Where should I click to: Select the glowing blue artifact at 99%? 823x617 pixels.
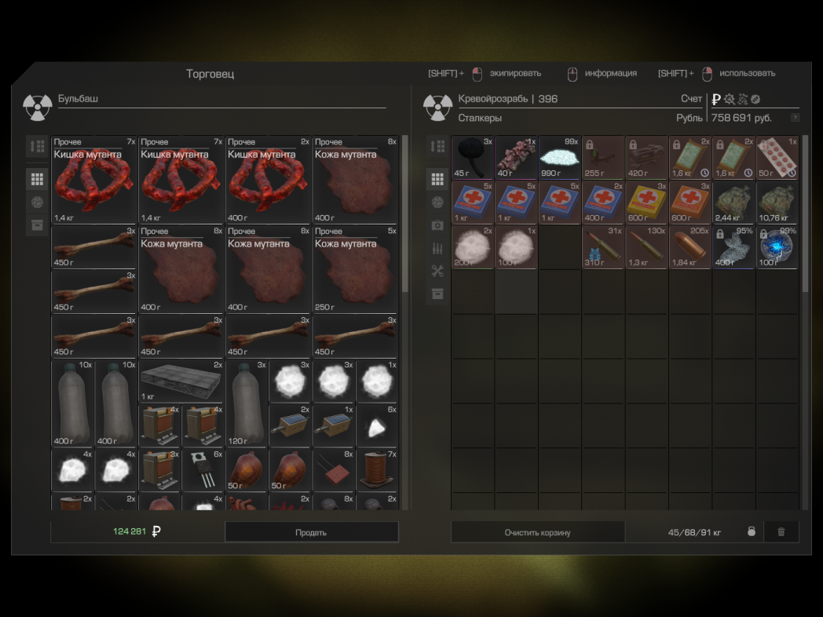777,247
